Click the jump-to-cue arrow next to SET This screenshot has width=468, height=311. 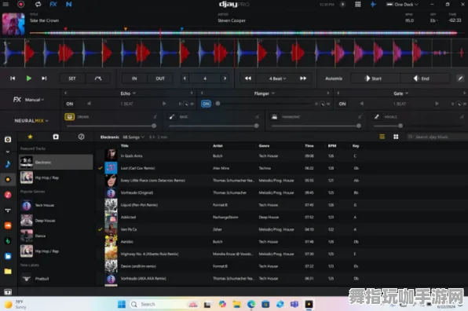(x=98, y=79)
